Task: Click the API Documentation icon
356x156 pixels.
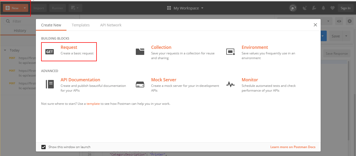Action: coord(50,84)
